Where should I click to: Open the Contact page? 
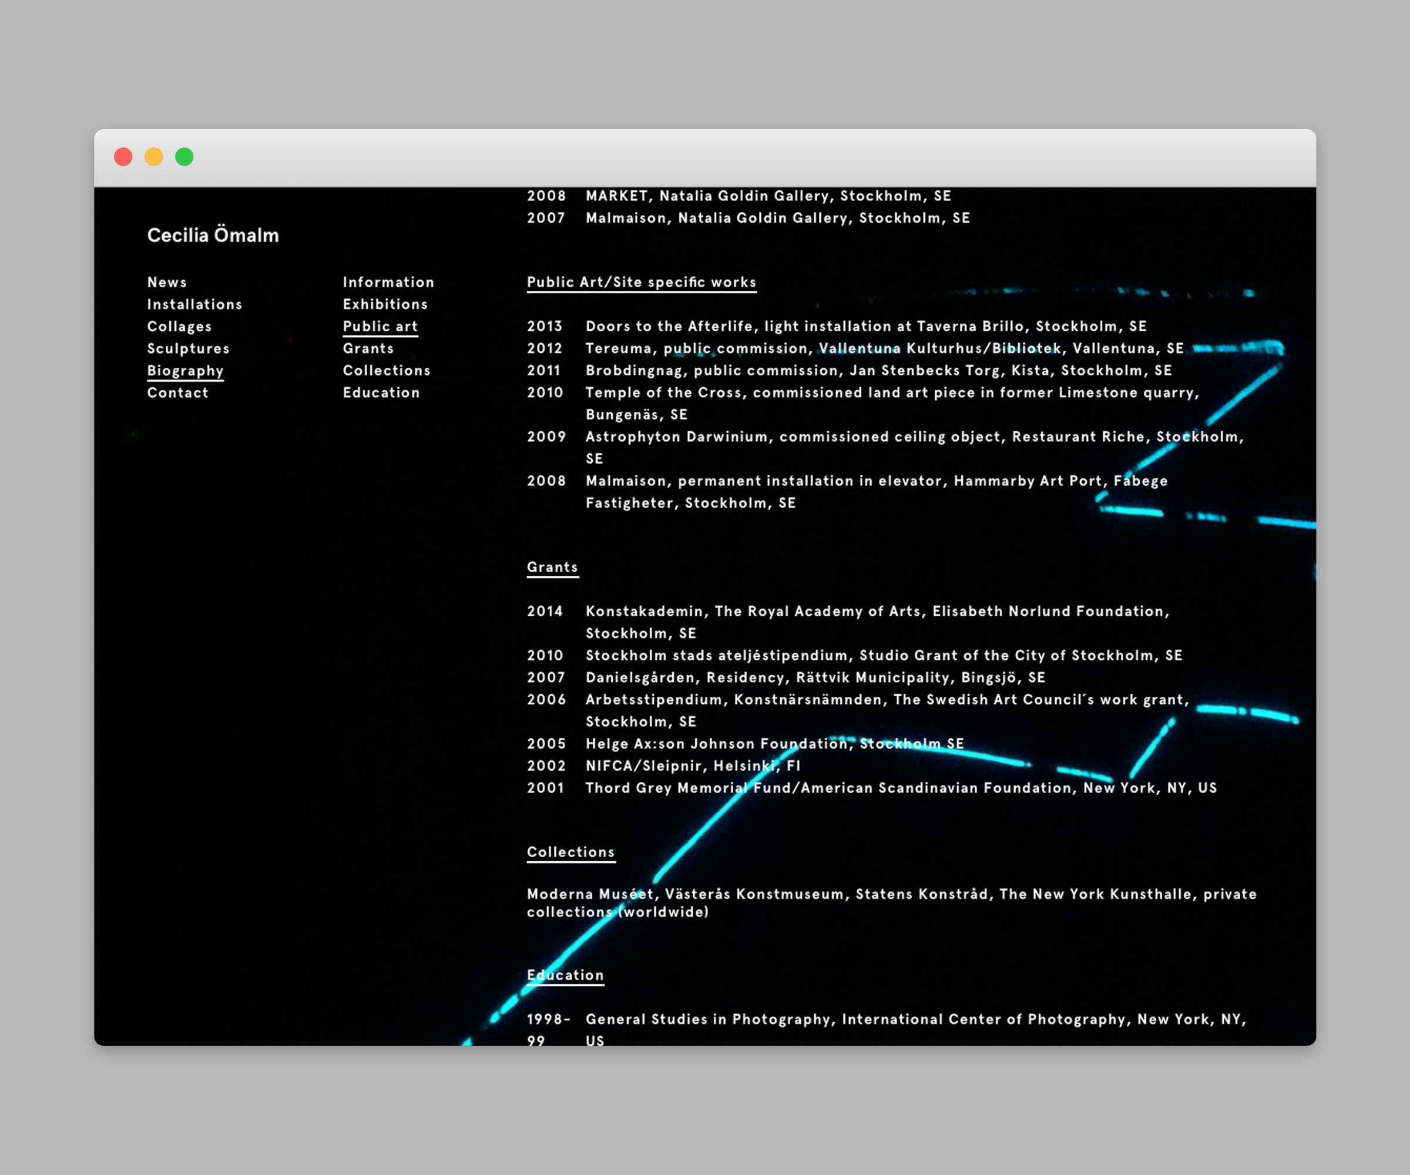point(178,392)
